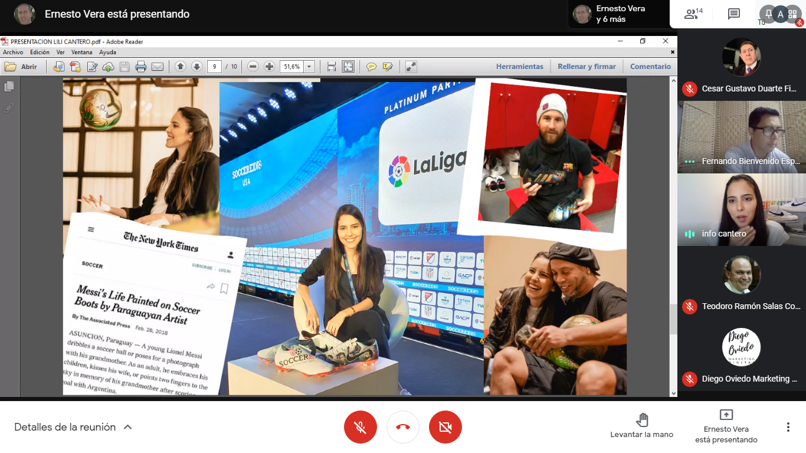
Task: Open the Herramientas panel
Action: 519,67
